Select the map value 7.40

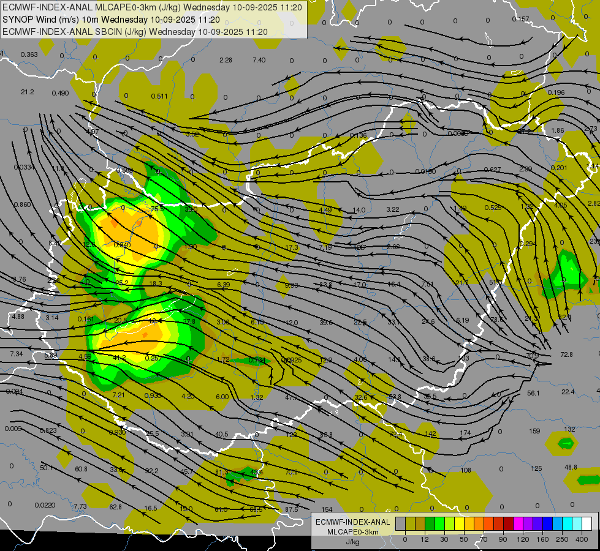[259, 60]
